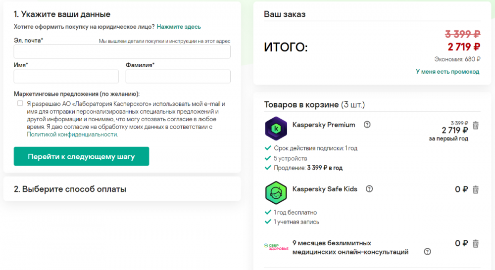The height and width of the screenshot is (270, 495).
Task: Open help tooltip for Kaspersky Safe Kids
Action: [x=369, y=189]
